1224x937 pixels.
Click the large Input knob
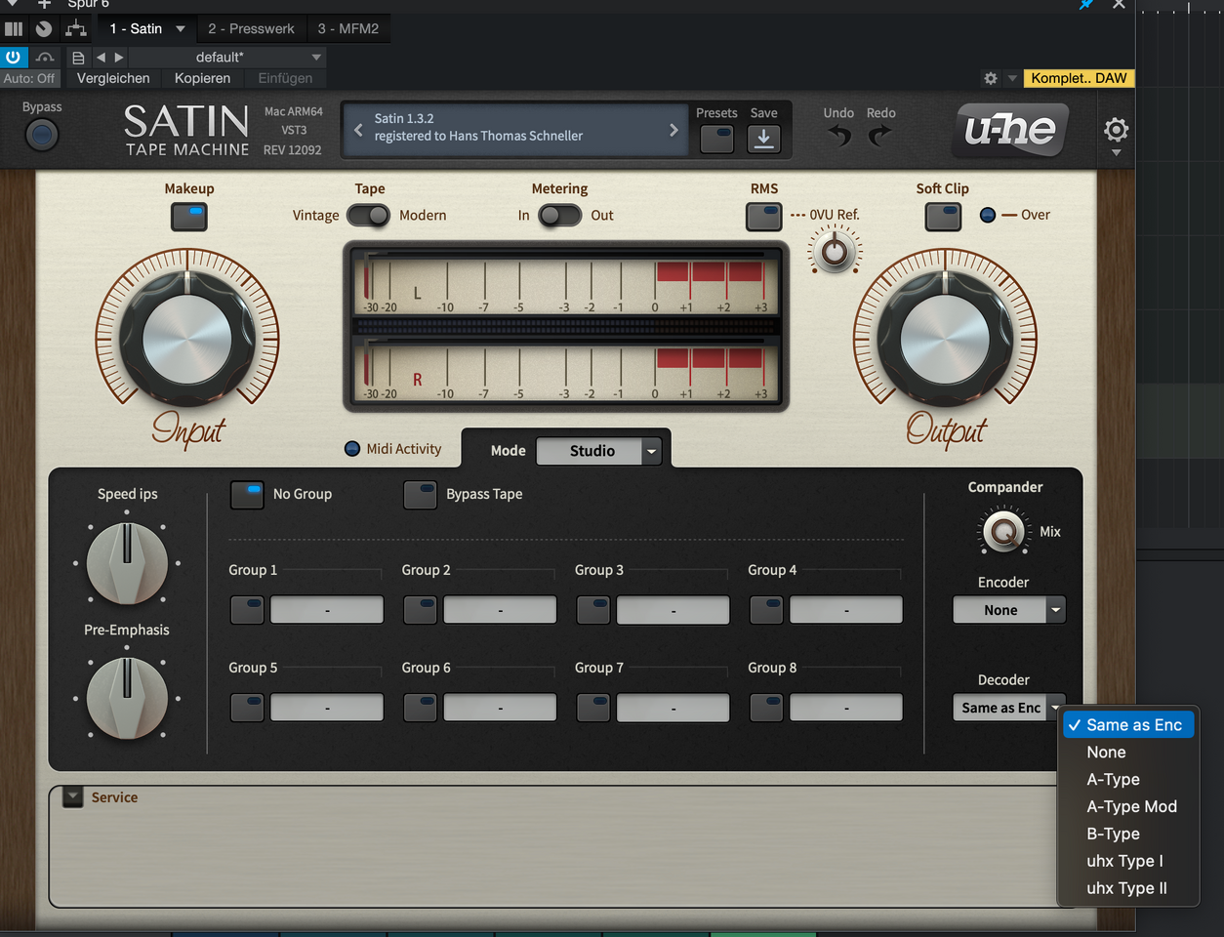[x=187, y=340]
